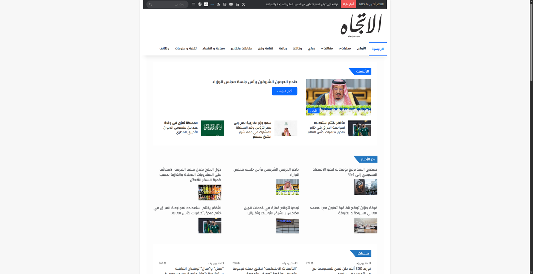Image resolution: width=533 pixels, height=274 pixels.
Task: Open the وظائف menu item
Action: pyautogui.click(x=164, y=49)
